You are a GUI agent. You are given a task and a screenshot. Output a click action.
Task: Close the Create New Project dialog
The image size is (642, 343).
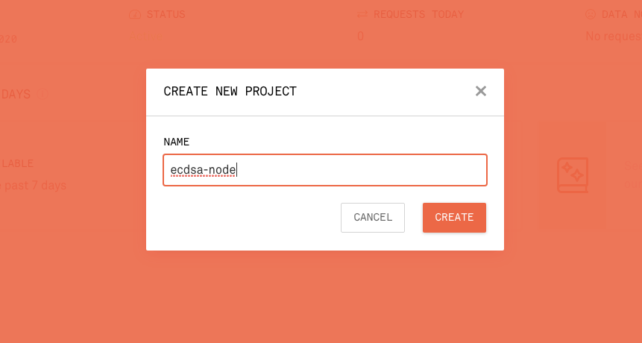click(x=481, y=91)
